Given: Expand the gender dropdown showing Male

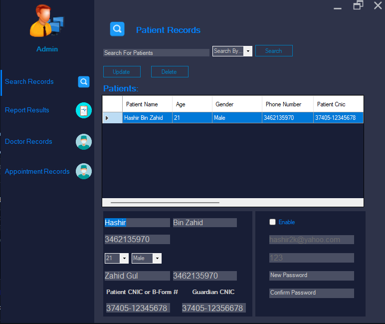Looking at the screenshot, I should tap(157, 259).
